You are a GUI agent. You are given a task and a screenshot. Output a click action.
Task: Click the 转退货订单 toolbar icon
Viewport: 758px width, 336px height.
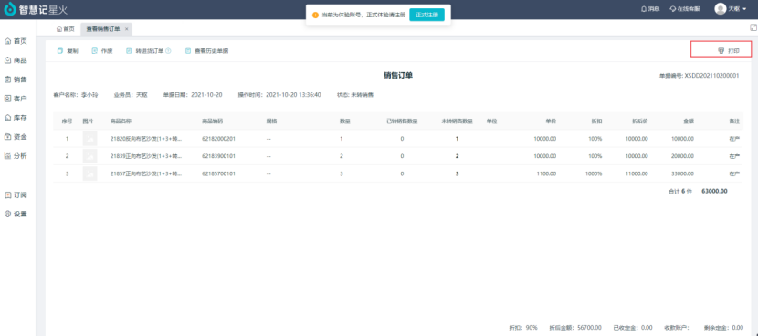click(129, 51)
